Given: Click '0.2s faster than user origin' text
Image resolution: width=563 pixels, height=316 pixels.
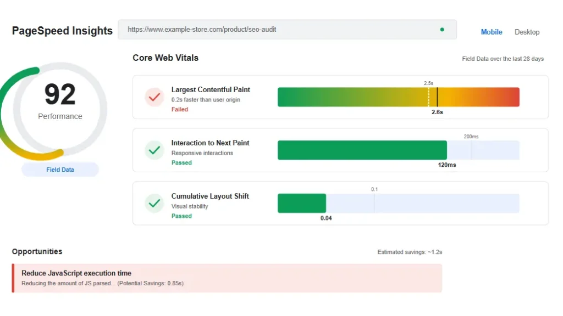Looking at the screenshot, I should (x=206, y=100).
